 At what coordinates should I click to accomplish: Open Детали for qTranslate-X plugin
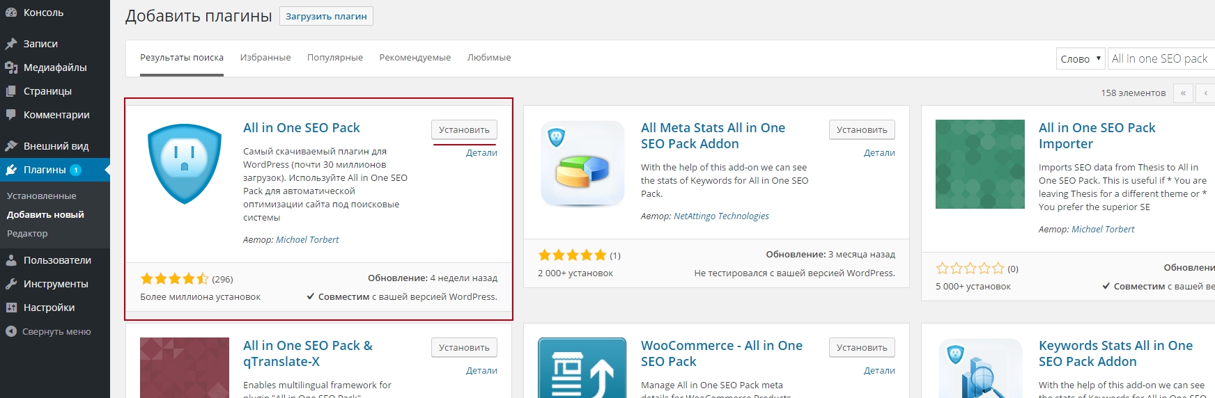pyautogui.click(x=481, y=371)
